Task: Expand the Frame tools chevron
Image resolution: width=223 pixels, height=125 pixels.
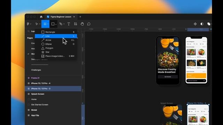Action: [48, 24]
